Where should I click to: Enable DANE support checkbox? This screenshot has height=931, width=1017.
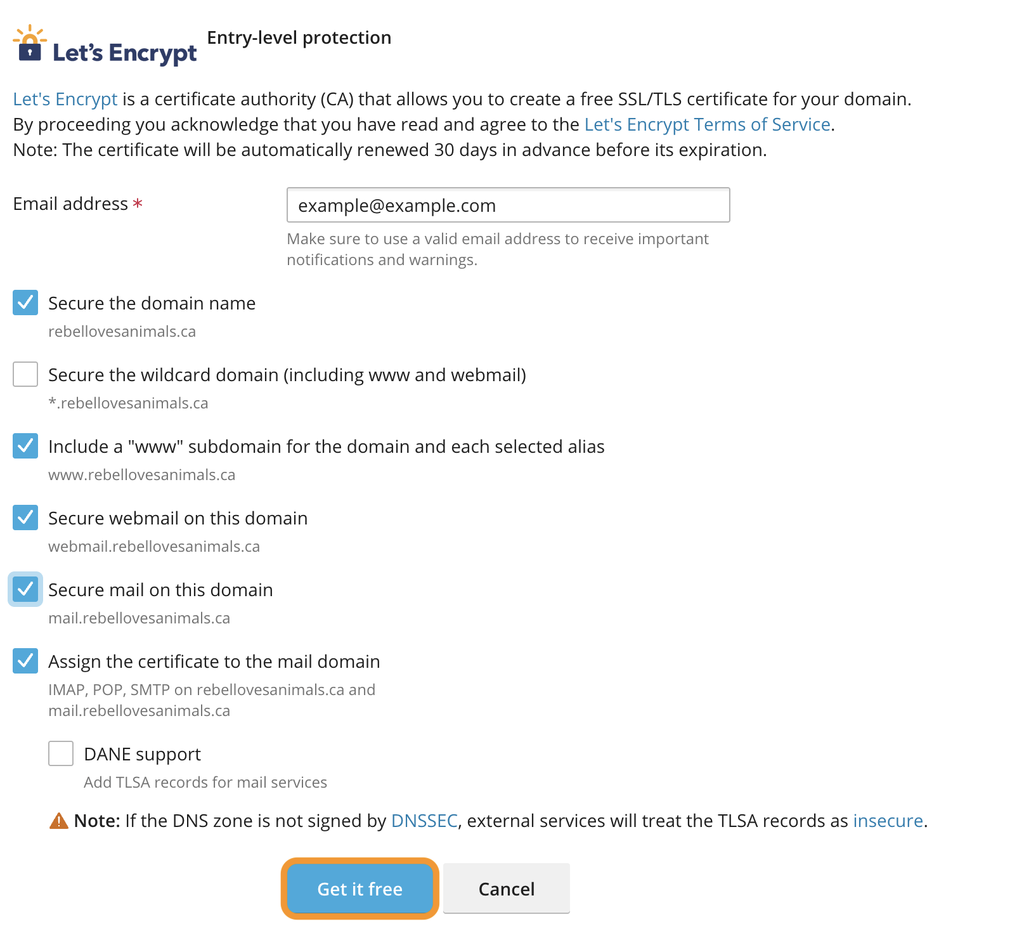61,754
